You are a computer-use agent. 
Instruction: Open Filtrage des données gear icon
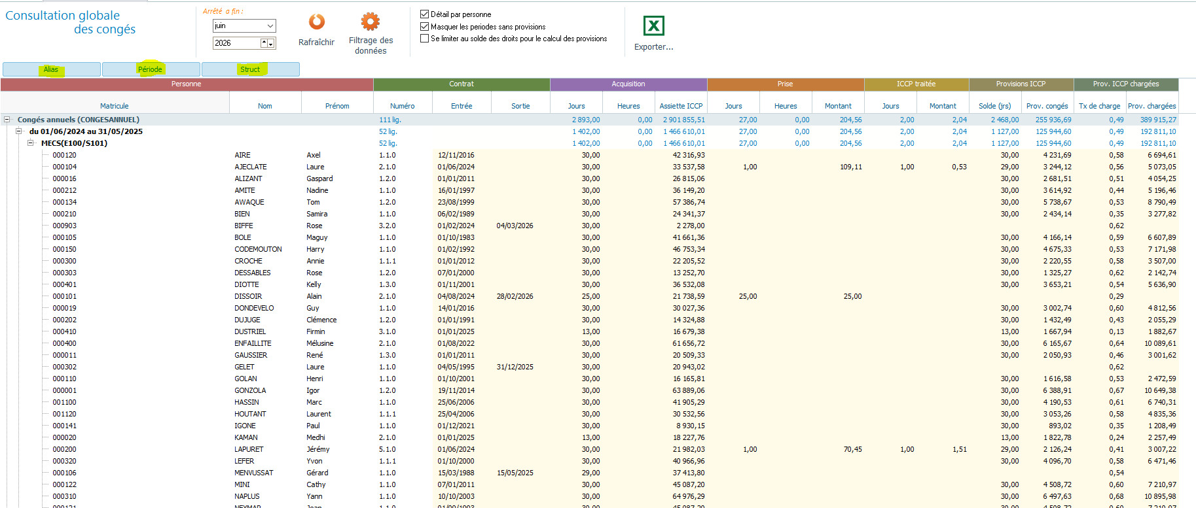[x=371, y=22]
